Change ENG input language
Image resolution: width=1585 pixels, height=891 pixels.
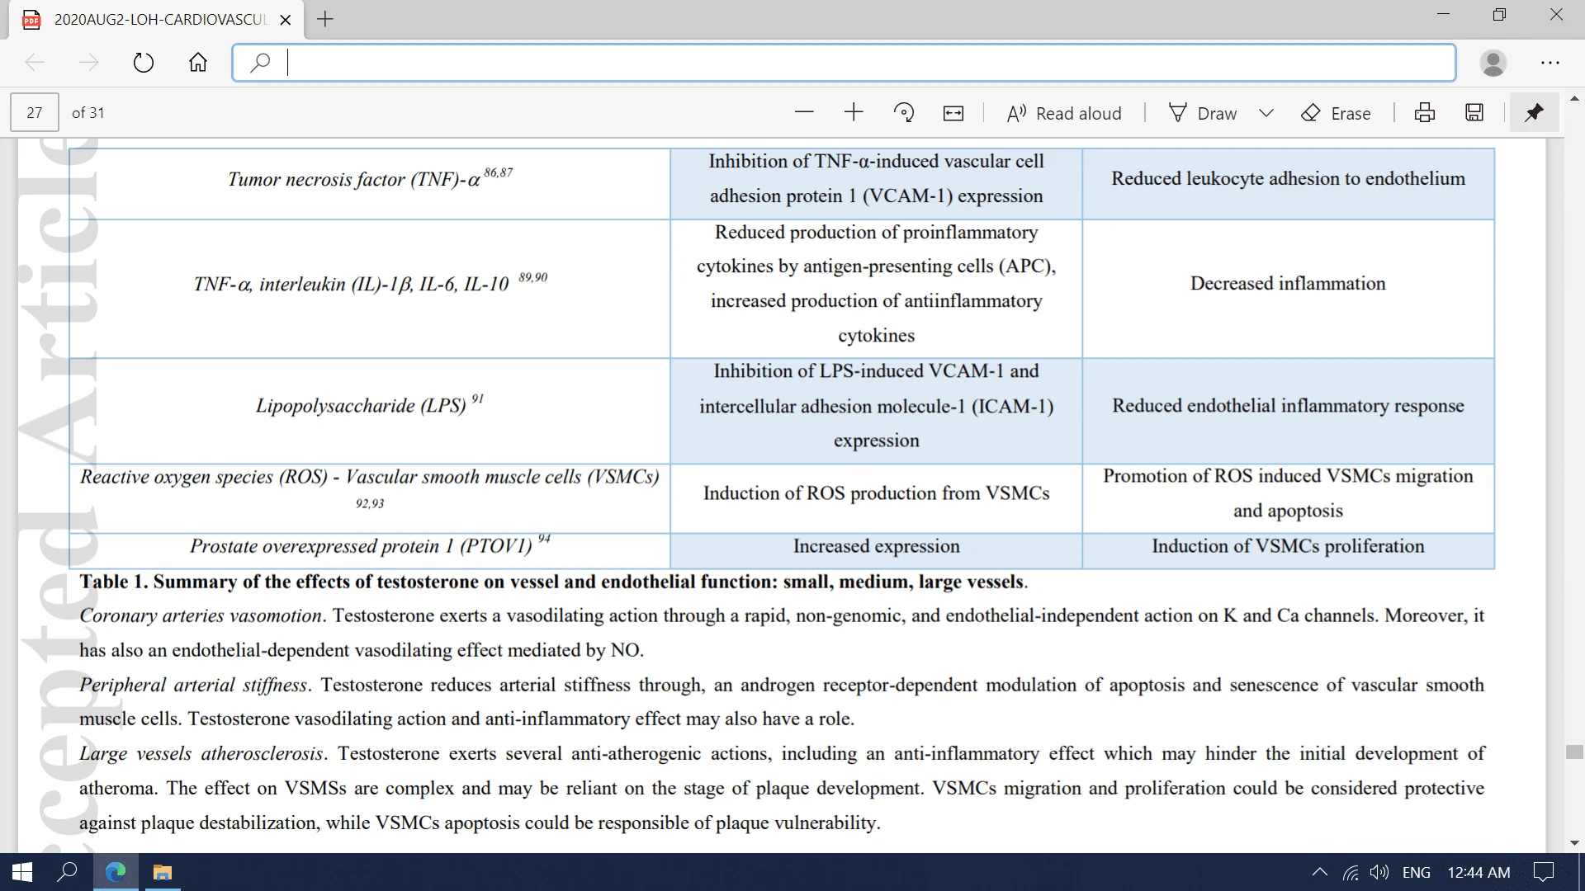click(1417, 872)
